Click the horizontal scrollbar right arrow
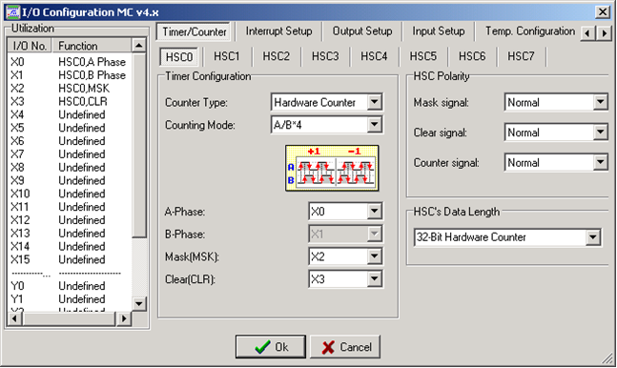 pyautogui.click(x=124, y=318)
